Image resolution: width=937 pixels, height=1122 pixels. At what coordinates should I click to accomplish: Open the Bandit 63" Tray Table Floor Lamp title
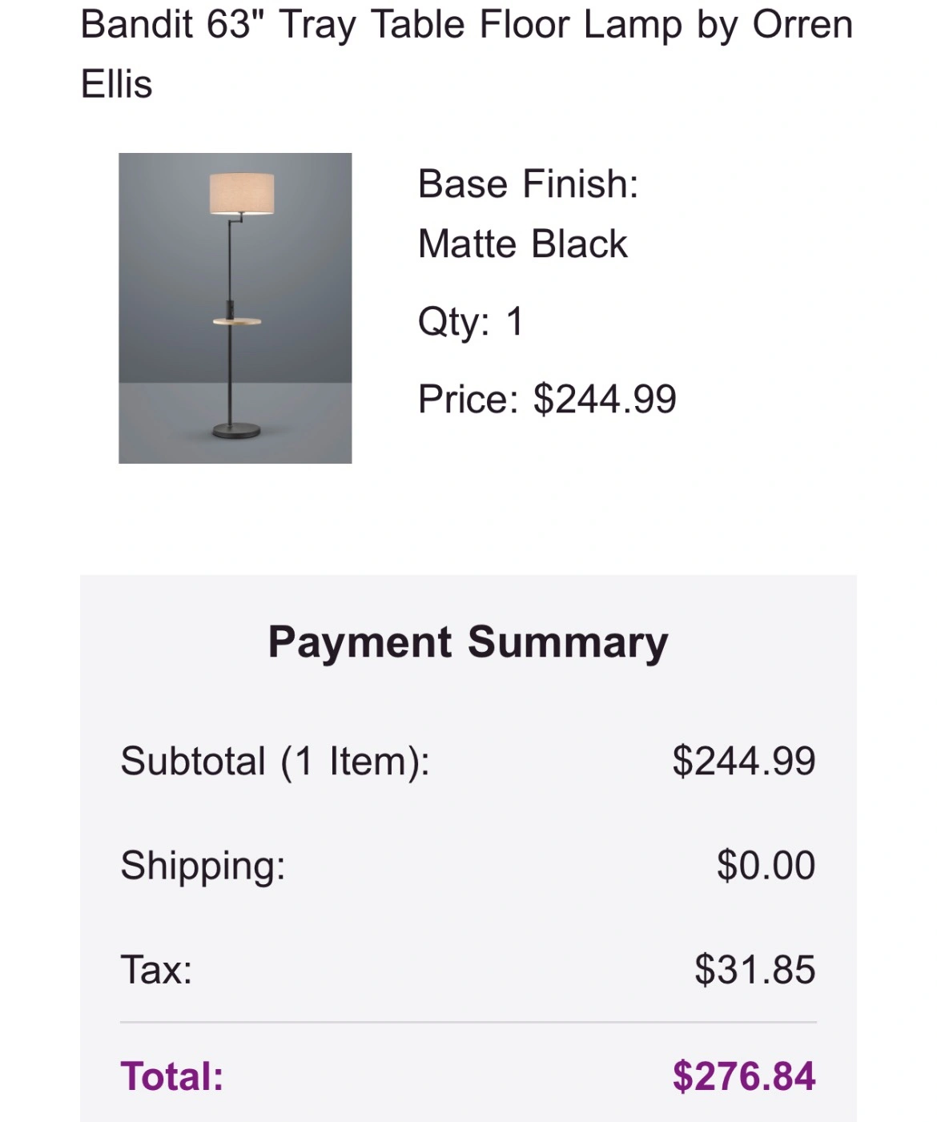tap(467, 54)
